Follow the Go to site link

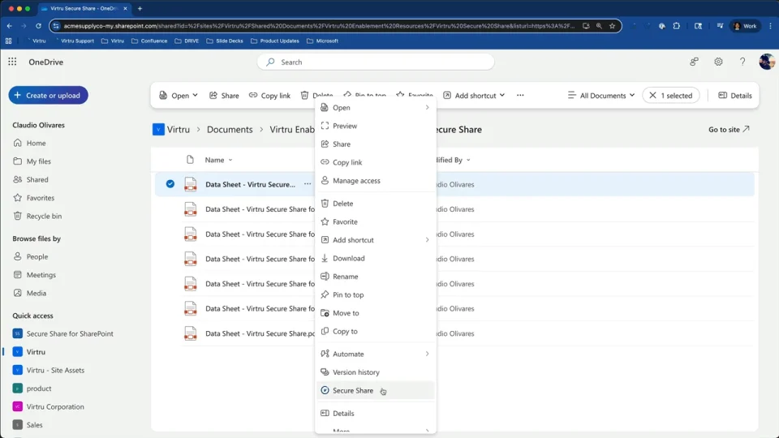(728, 129)
